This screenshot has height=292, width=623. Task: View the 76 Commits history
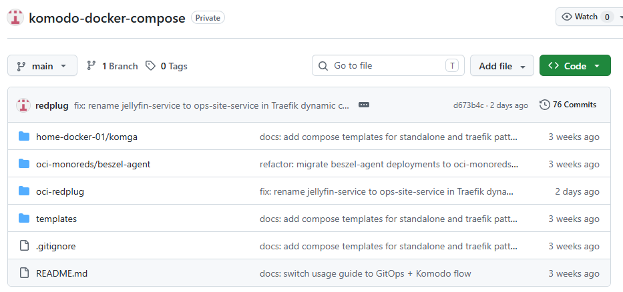pyautogui.click(x=568, y=105)
